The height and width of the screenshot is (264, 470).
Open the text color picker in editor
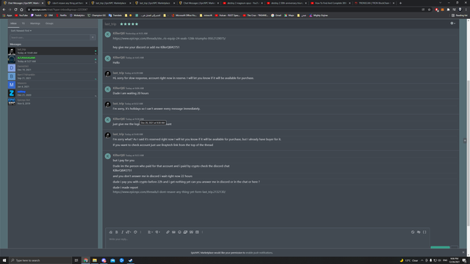(135, 232)
